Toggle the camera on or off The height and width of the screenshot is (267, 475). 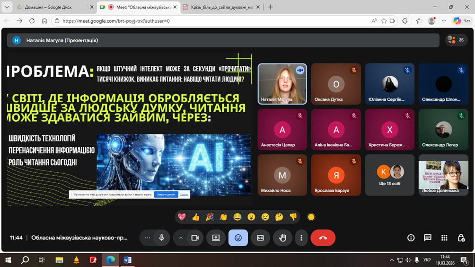194,238
